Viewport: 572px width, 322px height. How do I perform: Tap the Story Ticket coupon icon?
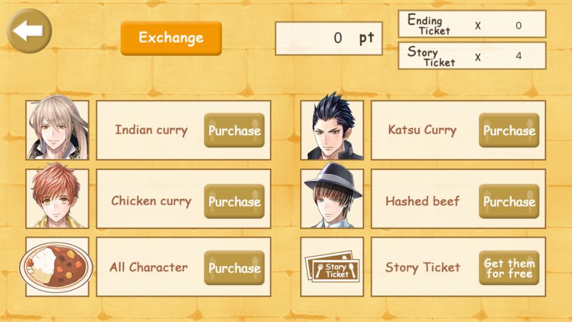tap(332, 267)
